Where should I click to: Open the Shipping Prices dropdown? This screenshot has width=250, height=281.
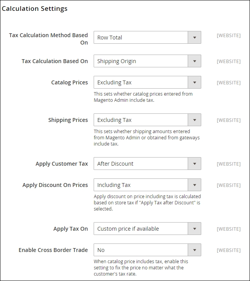tap(147, 120)
